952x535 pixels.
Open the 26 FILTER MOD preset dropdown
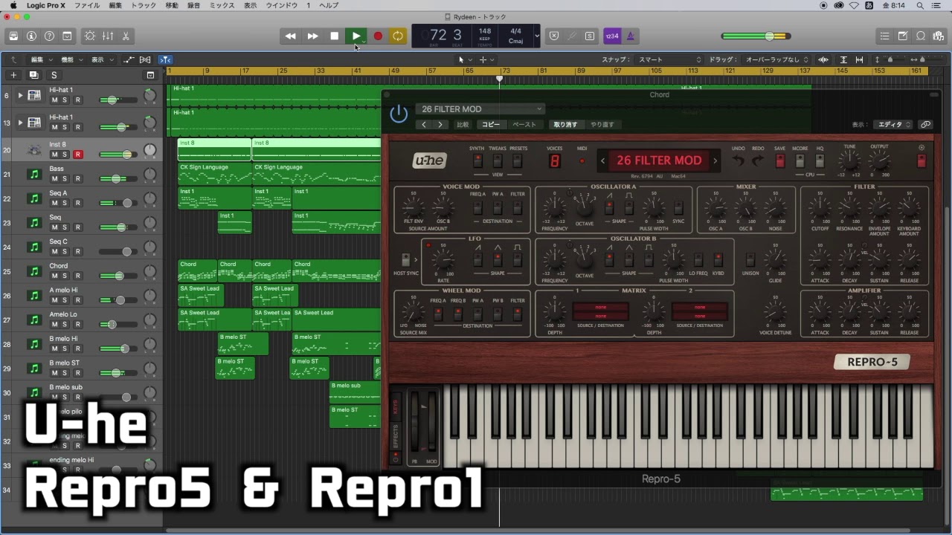click(480, 109)
